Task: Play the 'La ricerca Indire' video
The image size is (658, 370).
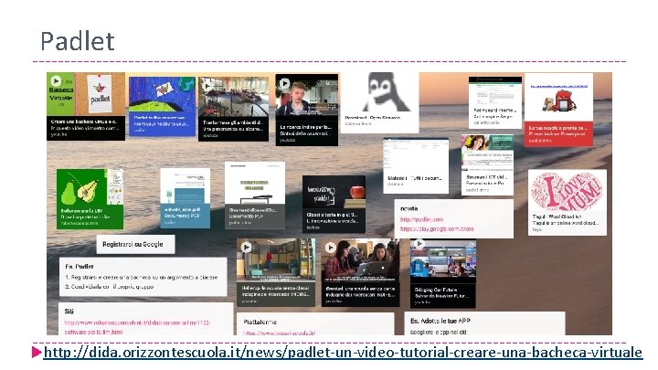Action: [284, 83]
